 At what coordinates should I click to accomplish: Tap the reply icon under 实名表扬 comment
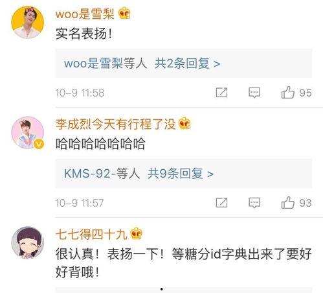click(x=254, y=93)
